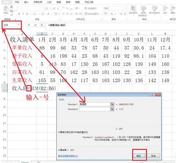Confirm formula entry with checkmark icon

pyautogui.click(x=35, y=25)
